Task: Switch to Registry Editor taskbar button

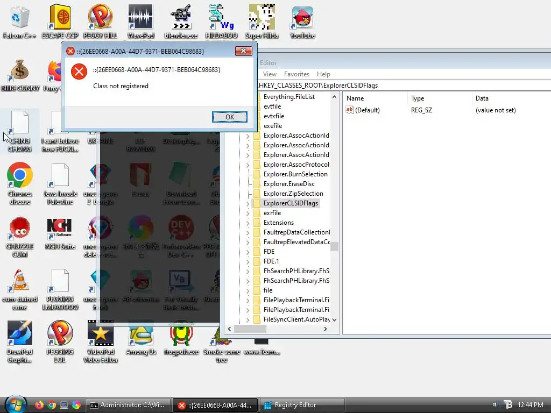Action: coord(302,405)
